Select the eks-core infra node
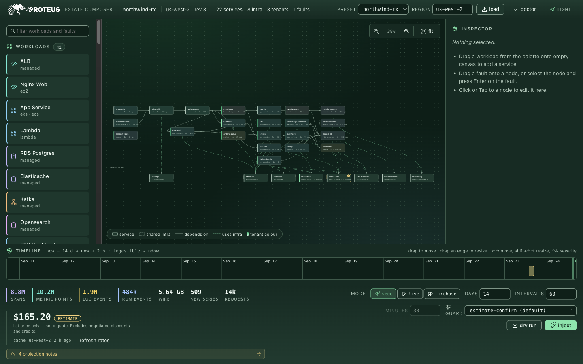 pos(256,178)
